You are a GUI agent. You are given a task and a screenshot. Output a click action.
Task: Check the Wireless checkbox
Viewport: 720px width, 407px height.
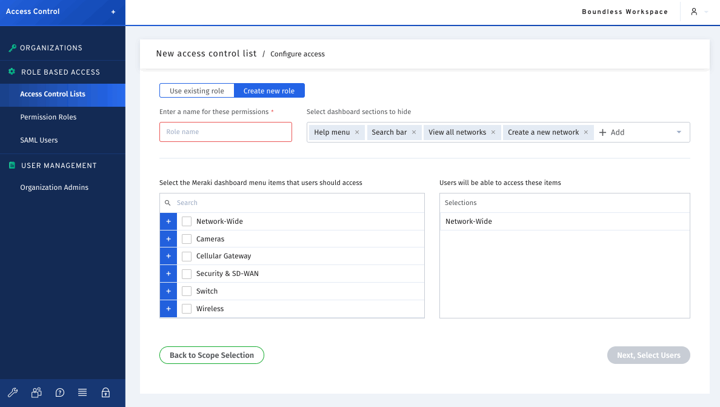click(187, 309)
